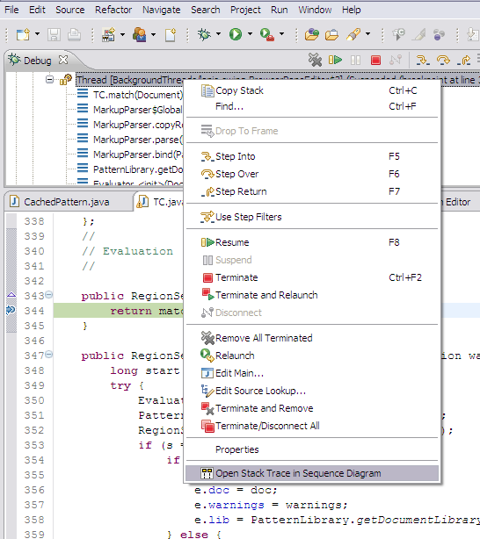Toggle Use Step Filters in context menu

click(312, 217)
